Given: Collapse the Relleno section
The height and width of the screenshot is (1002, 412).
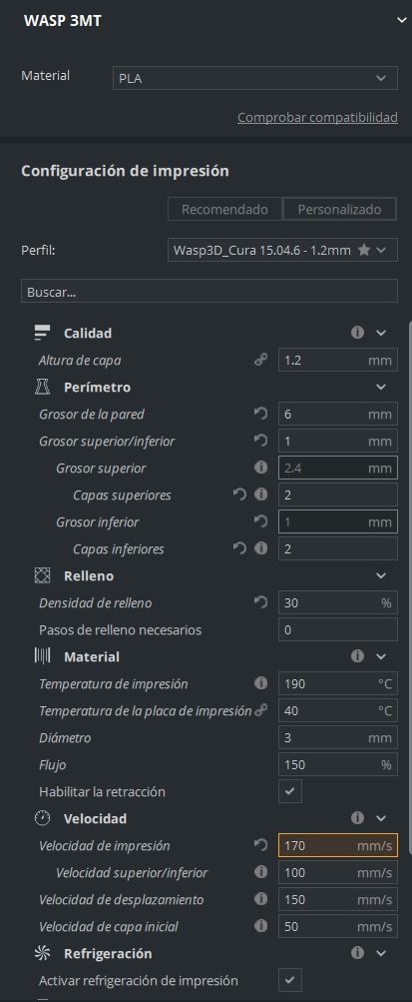Looking at the screenshot, I should coord(381,575).
